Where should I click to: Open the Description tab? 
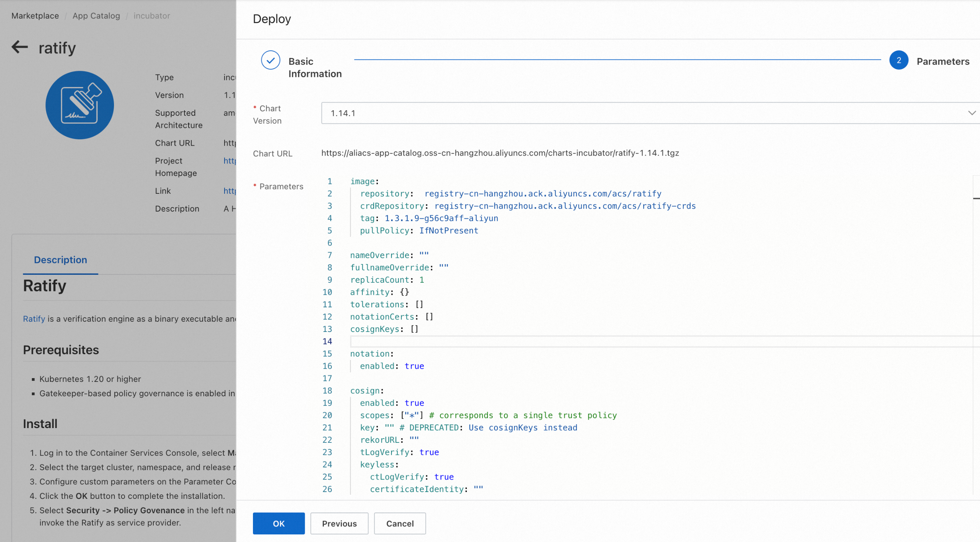61,260
